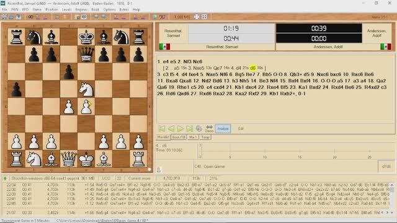Toggle the Analyze button

pos(223,129)
